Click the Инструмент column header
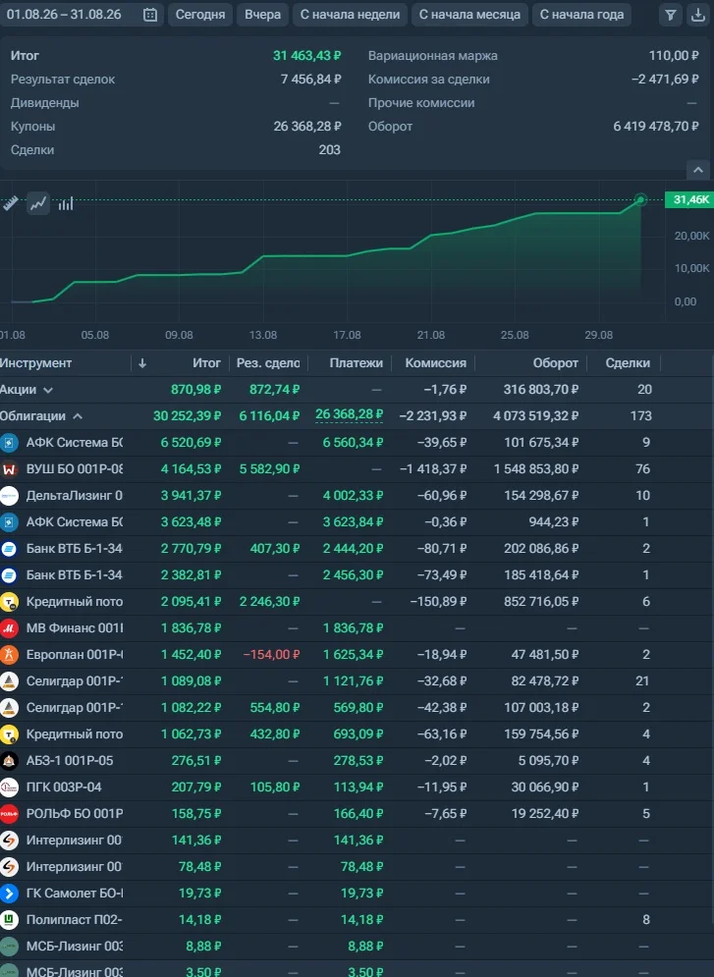Viewport: 714px width, 977px height. [x=35, y=363]
